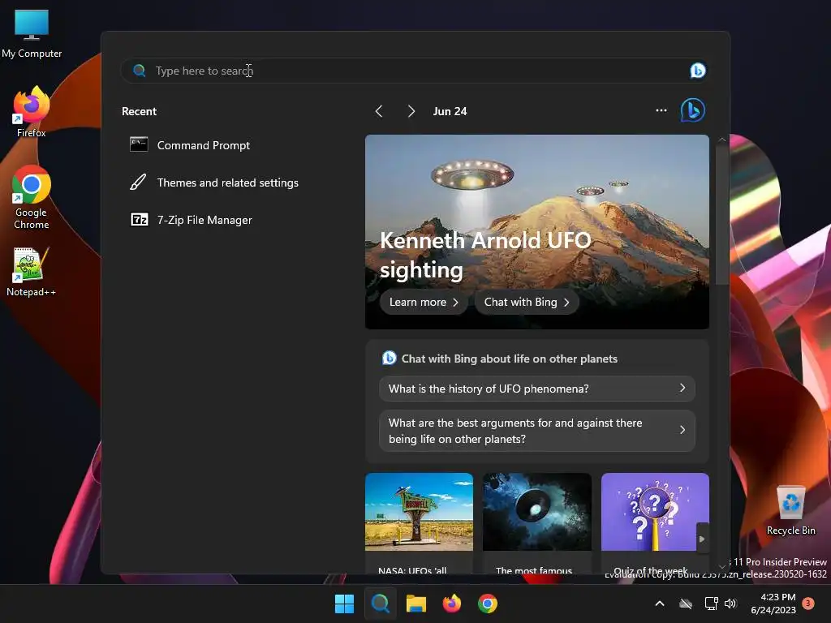Click OneDrive cloud tray icon
The width and height of the screenshot is (831, 623).
coord(686,604)
